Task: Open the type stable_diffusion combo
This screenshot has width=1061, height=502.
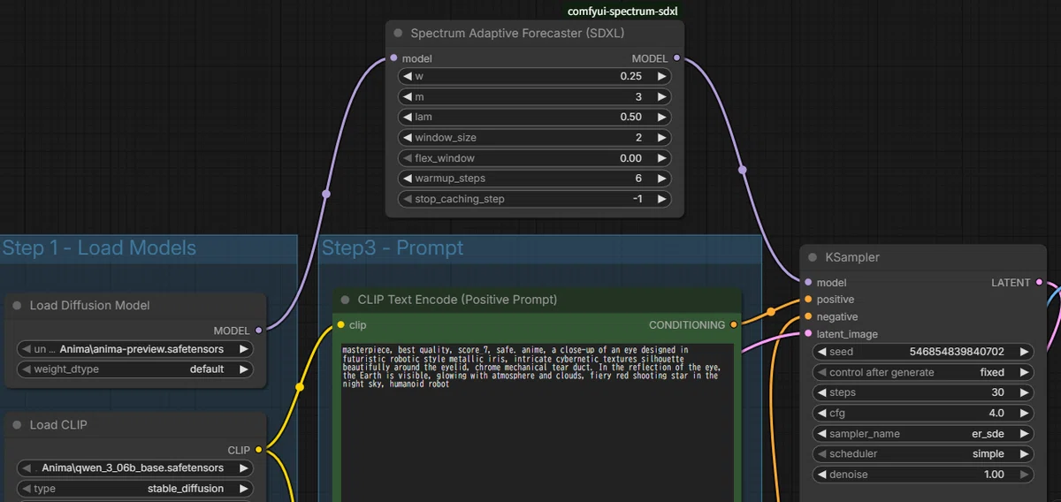Action: (x=134, y=489)
